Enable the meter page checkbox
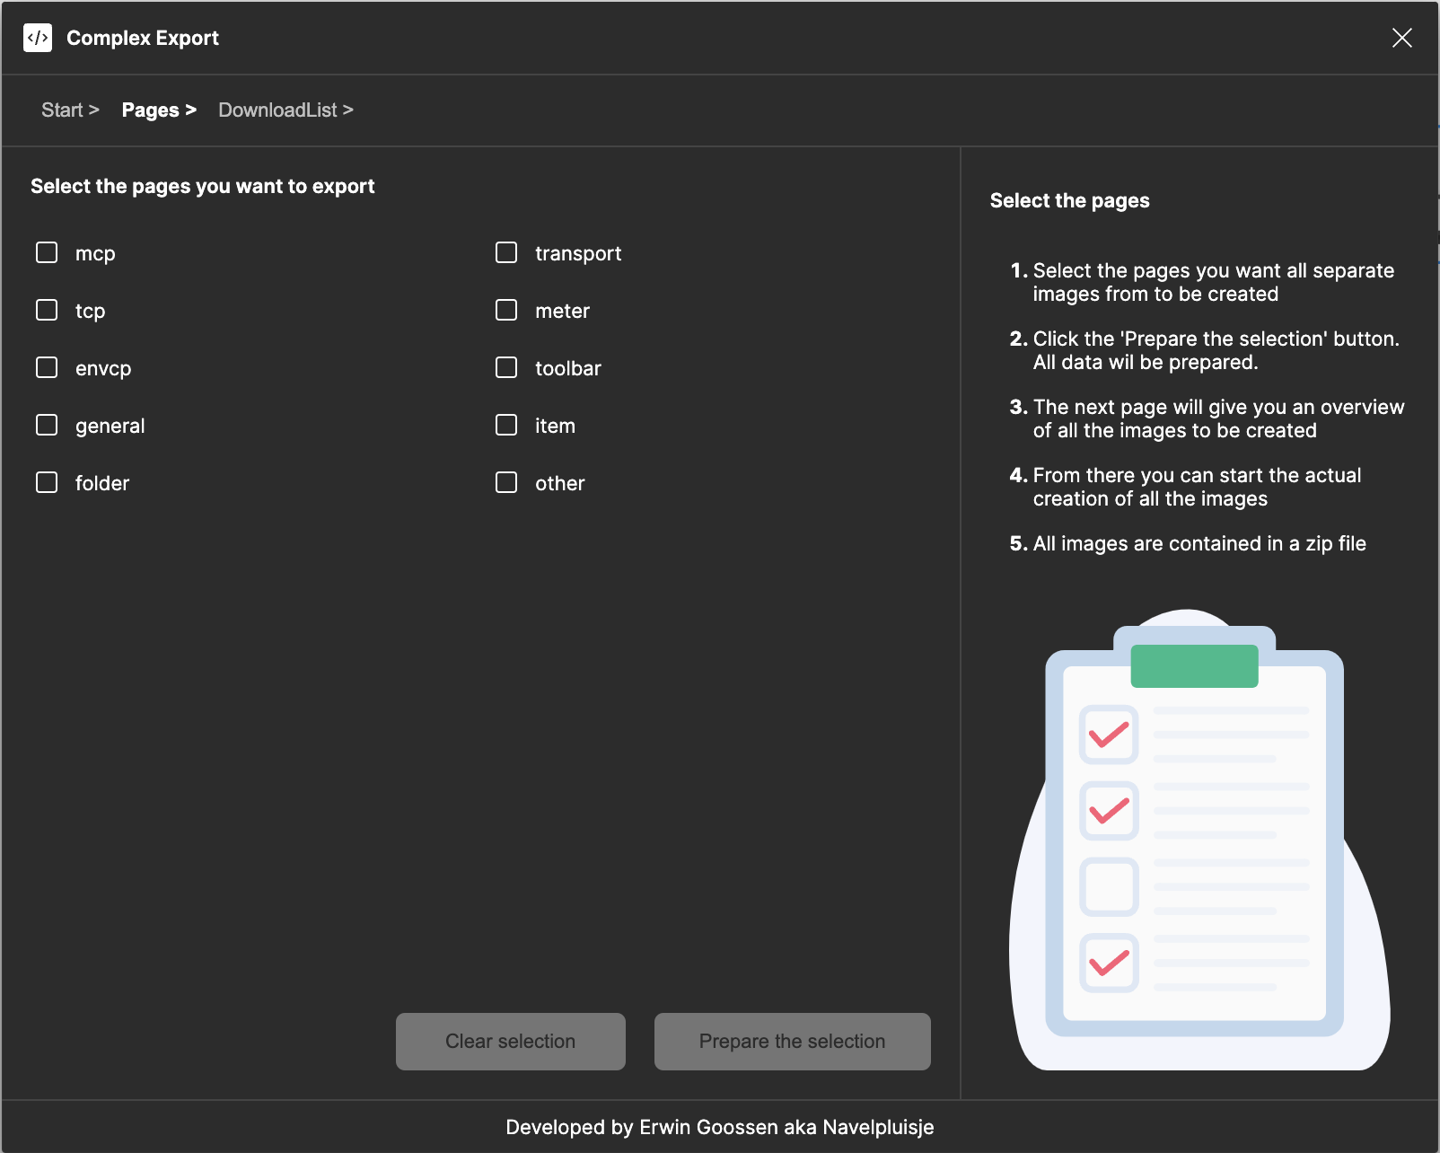Screen dimensions: 1440x1153 click(506, 310)
